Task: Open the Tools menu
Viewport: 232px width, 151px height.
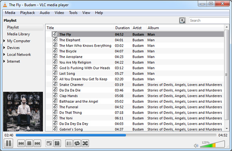Action: coord(73,13)
